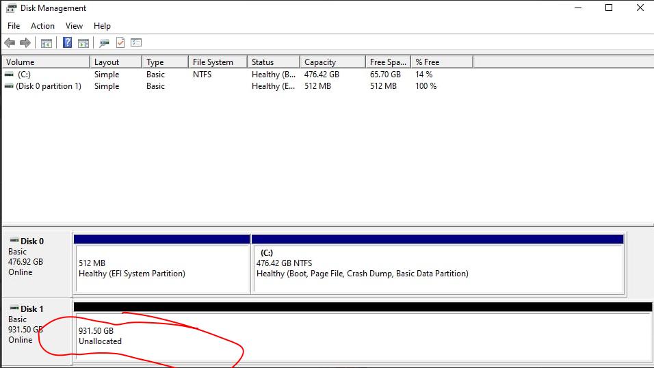The image size is (654, 368).
Task: Select the Disk 0 label panel
Action: click(x=38, y=264)
